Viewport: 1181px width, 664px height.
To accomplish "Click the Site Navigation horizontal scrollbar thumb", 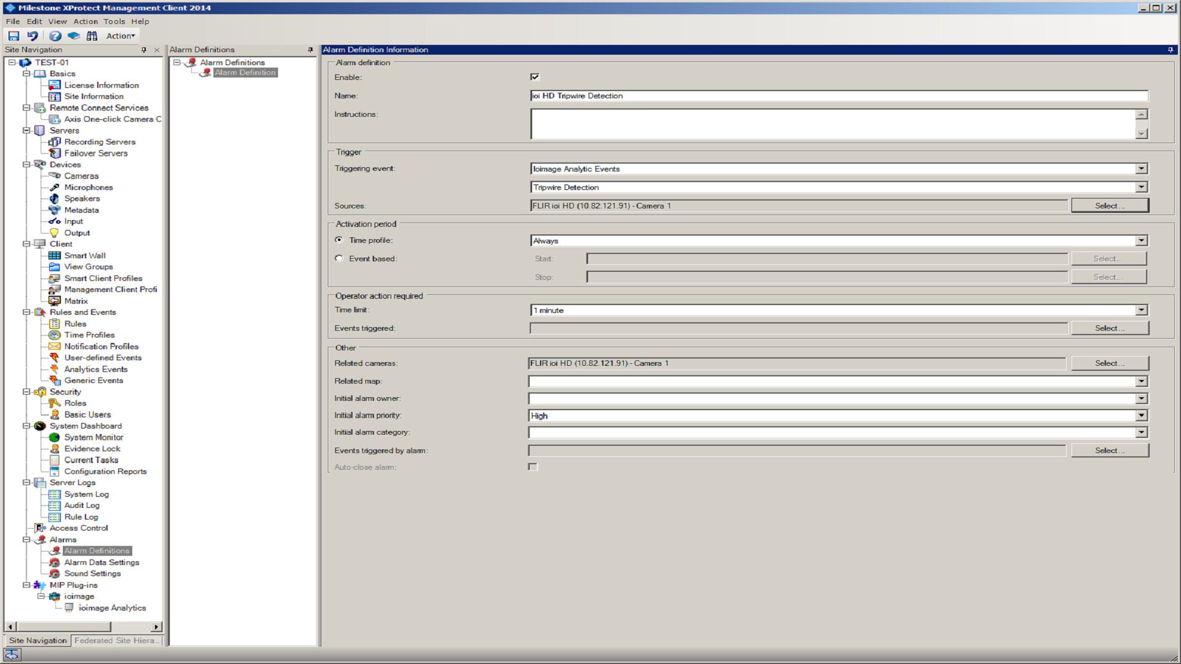I will pos(63,627).
